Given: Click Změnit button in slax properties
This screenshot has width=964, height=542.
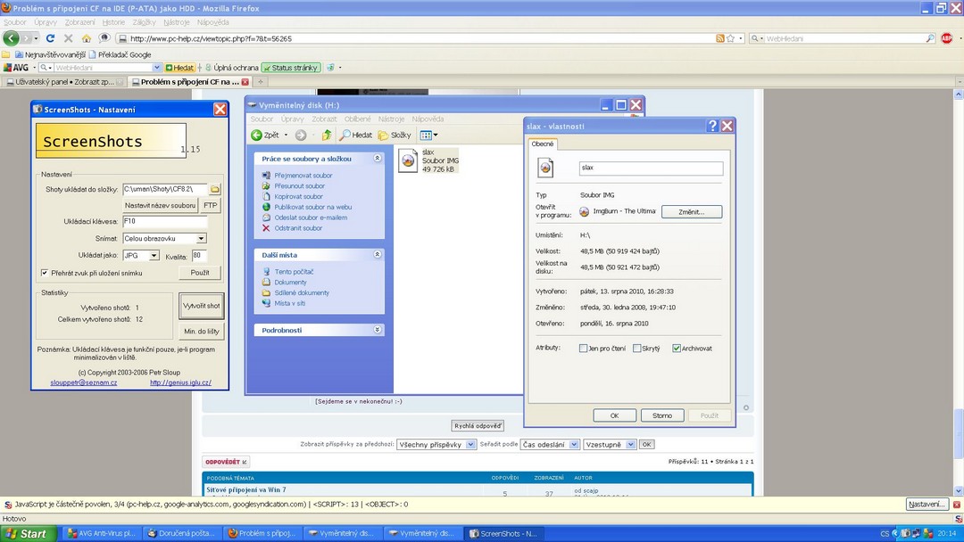Looking at the screenshot, I should point(692,212).
